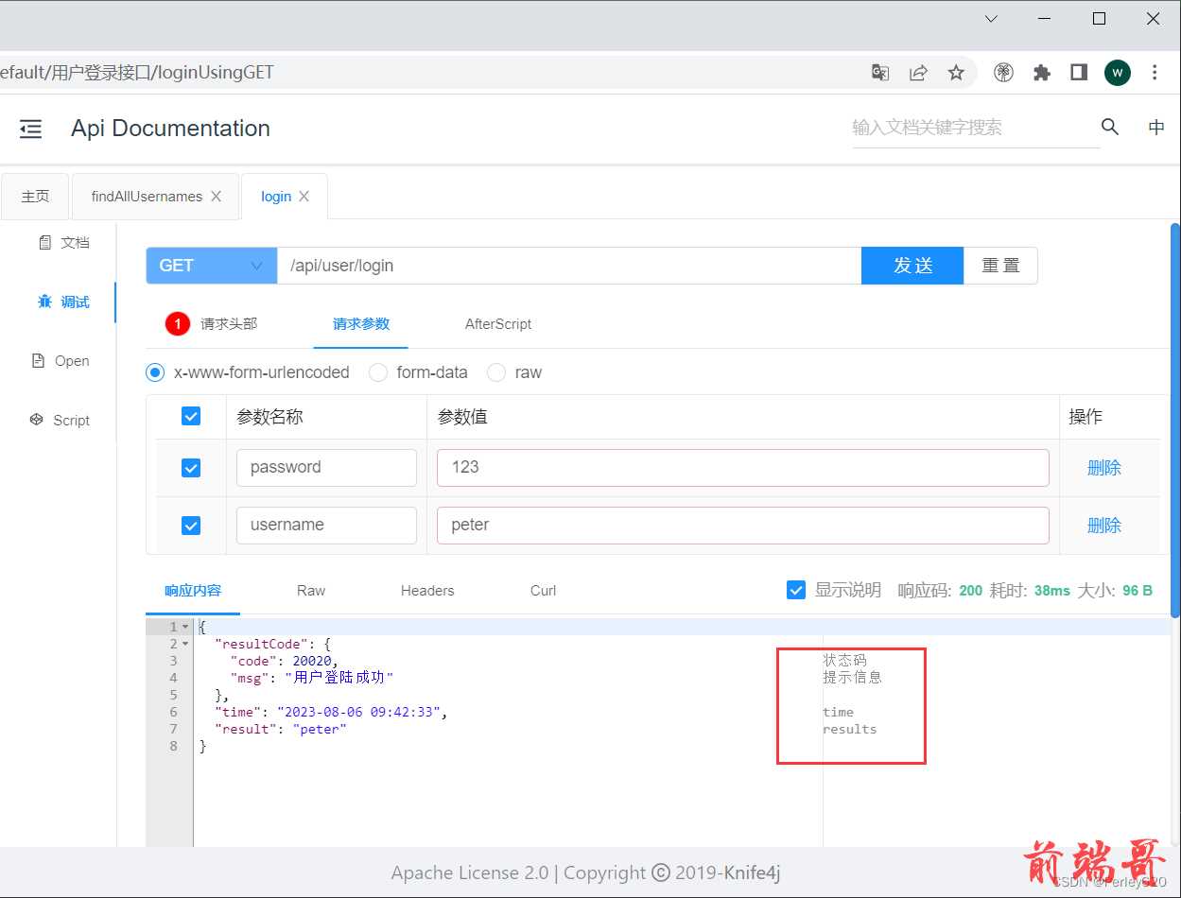Uncheck the password parameter checkbox
The width and height of the screenshot is (1181, 898).
191,468
